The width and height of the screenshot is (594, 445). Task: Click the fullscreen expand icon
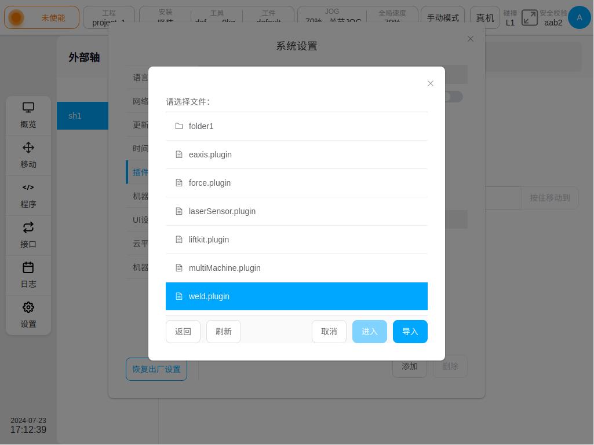pos(529,18)
